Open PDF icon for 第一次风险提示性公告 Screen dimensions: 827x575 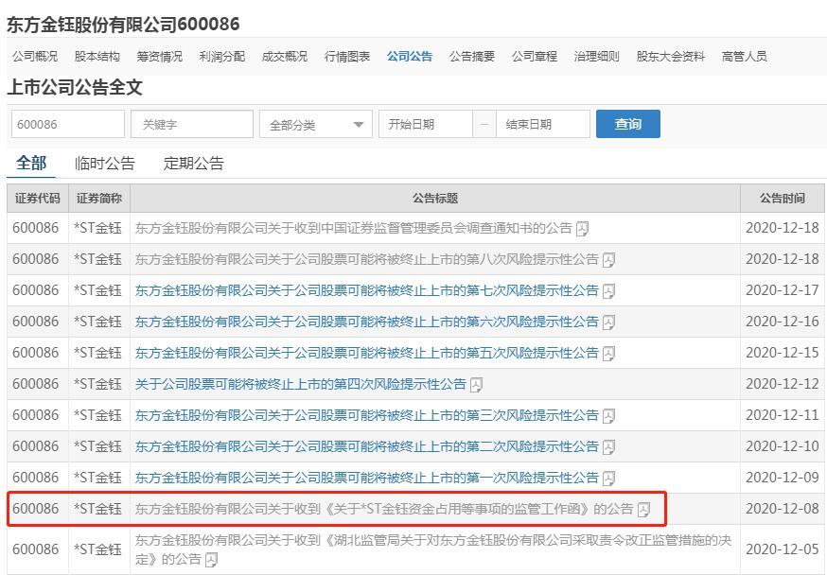(x=608, y=478)
